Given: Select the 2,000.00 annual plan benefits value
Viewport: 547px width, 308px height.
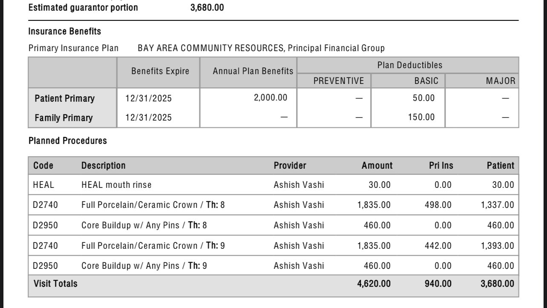Looking at the screenshot, I should [x=271, y=98].
